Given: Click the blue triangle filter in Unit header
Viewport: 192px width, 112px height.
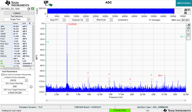Looking at the screenshot, I should [x=30, y=23].
